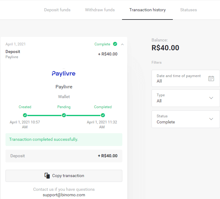Click the Transaction completed successfully banner
This screenshot has height=199, width=220.
click(x=64, y=140)
